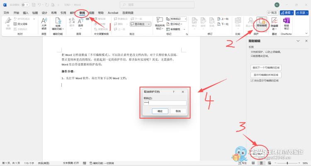
Task: Toggle 突出显示可编辑的区域 checkbox
Action: coord(251,81)
